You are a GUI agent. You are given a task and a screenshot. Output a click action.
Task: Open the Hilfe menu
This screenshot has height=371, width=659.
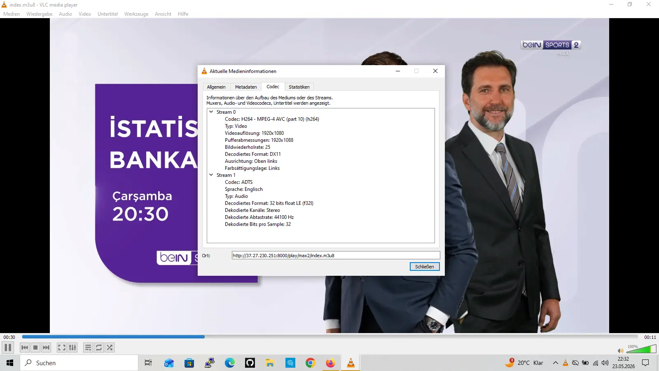(183, 14)
